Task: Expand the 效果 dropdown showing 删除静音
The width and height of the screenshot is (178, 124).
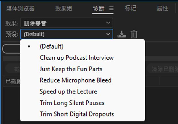Action: [67, 23]
